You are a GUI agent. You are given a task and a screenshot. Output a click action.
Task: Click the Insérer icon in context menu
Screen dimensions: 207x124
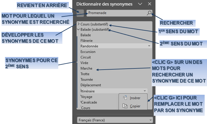click(125, 98)
